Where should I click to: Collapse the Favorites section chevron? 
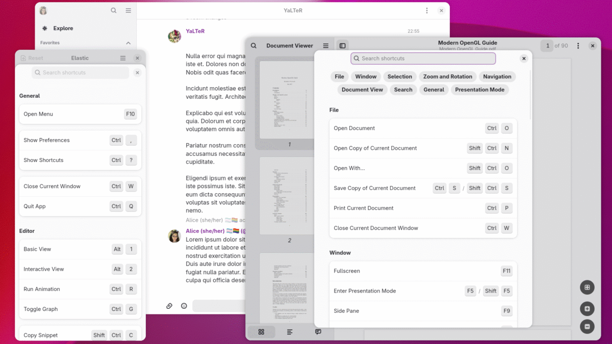(x=128, y=43)
